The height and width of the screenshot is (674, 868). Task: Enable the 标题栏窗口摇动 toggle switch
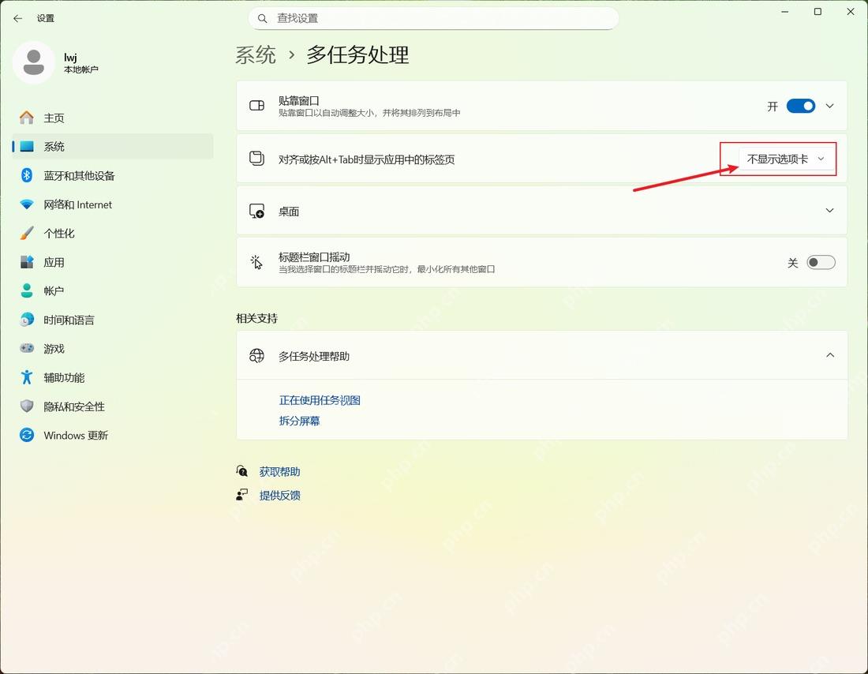pyautogui.click(x=821, y=263)
